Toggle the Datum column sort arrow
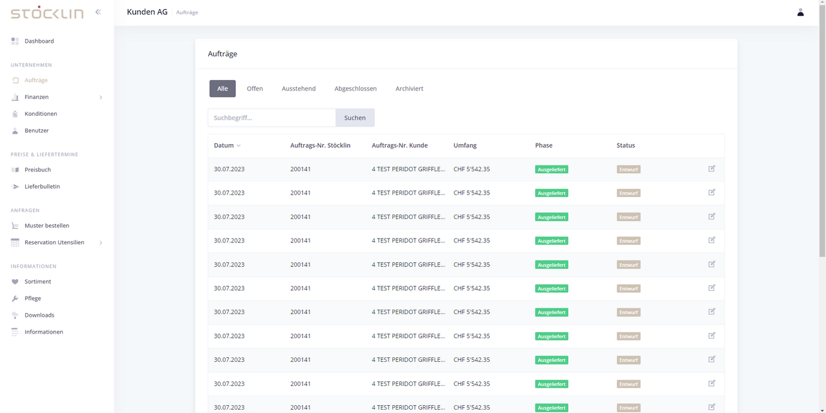Image resolution: width=826 pixels, height=413 pixels. [x=238, y=145]
